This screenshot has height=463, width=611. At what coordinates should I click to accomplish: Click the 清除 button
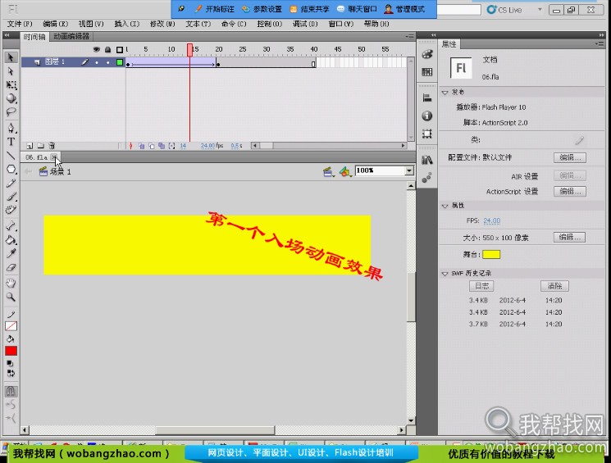tap(554, 286)
